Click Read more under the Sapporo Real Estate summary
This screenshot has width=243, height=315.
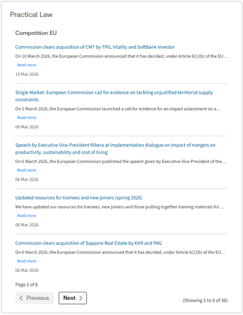click(x=27, y=261)
